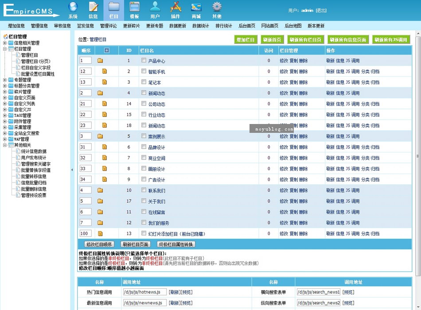421x310 pixels.
Task: Click the page icon in the 广告设计 row
Action: 105,179
